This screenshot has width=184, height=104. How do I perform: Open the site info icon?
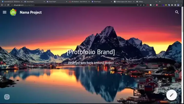tap(7, 97)
